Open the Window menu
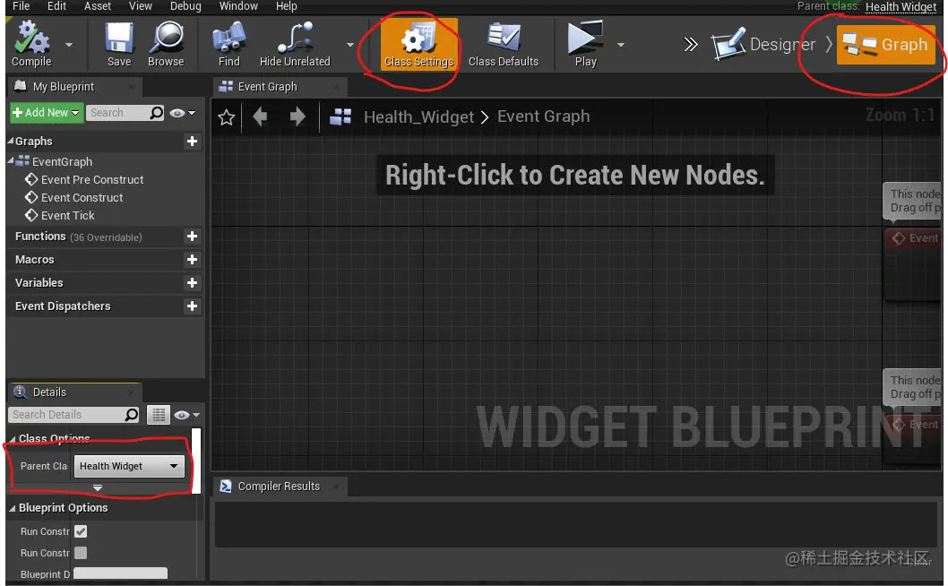The height and width of the screenshot is (586, 948). (x=238, y=6)
